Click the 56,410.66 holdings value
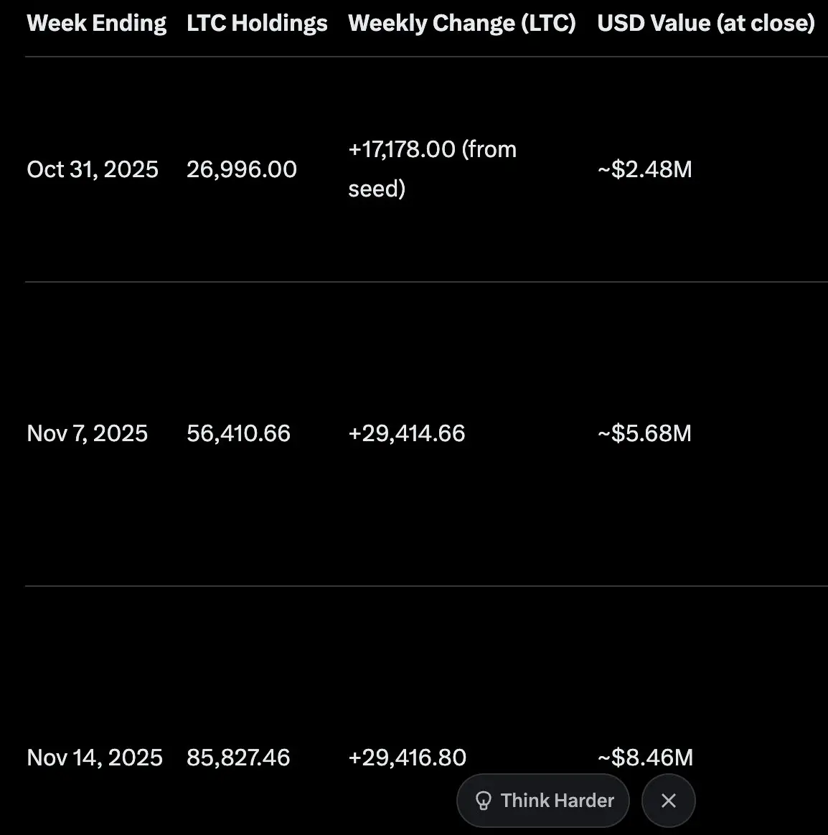This screenshot has width=828, height=835. click(238, 433)
